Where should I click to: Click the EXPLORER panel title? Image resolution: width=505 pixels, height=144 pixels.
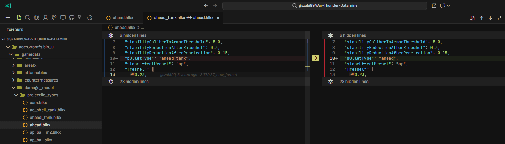(x=15, y=30)
